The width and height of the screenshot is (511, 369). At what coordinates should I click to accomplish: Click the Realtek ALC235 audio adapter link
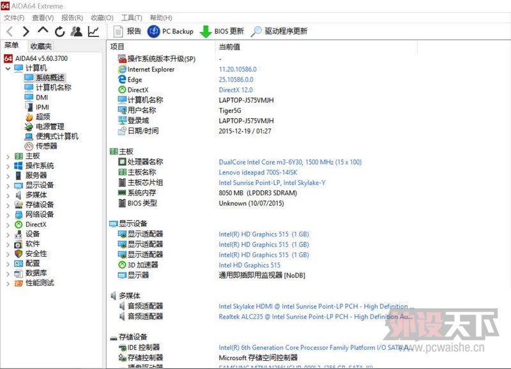point(316,317)
